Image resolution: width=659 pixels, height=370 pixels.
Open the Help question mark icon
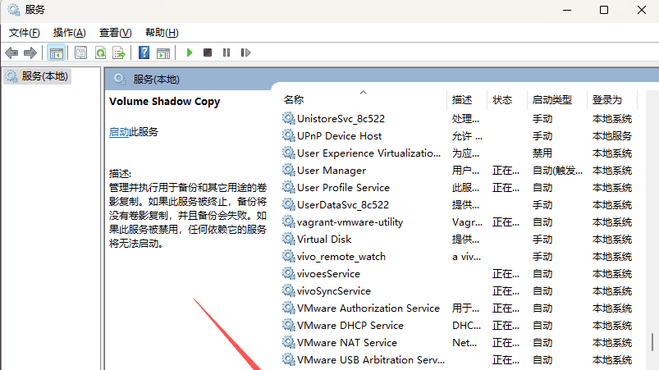[x=144, y=53]
